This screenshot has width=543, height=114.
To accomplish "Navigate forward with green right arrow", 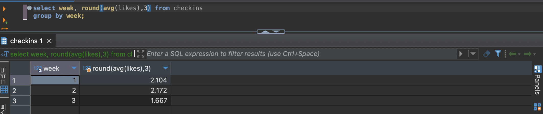I will (527, 54).
